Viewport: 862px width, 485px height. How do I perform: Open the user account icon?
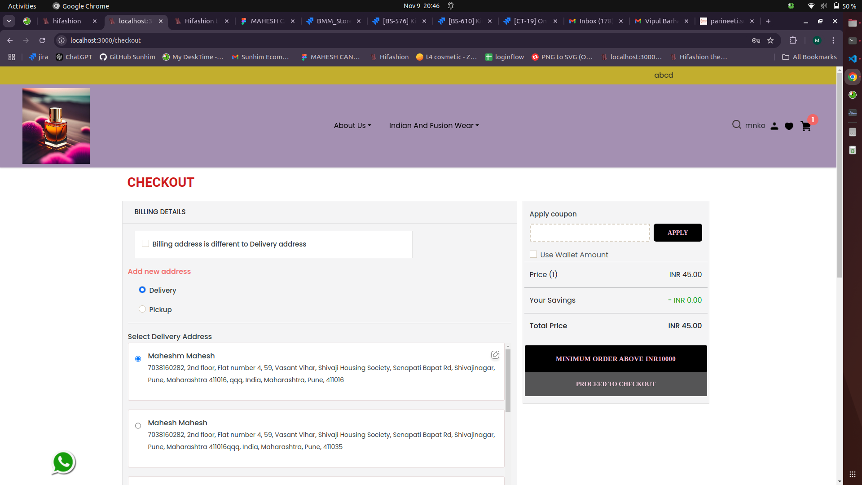774,126
